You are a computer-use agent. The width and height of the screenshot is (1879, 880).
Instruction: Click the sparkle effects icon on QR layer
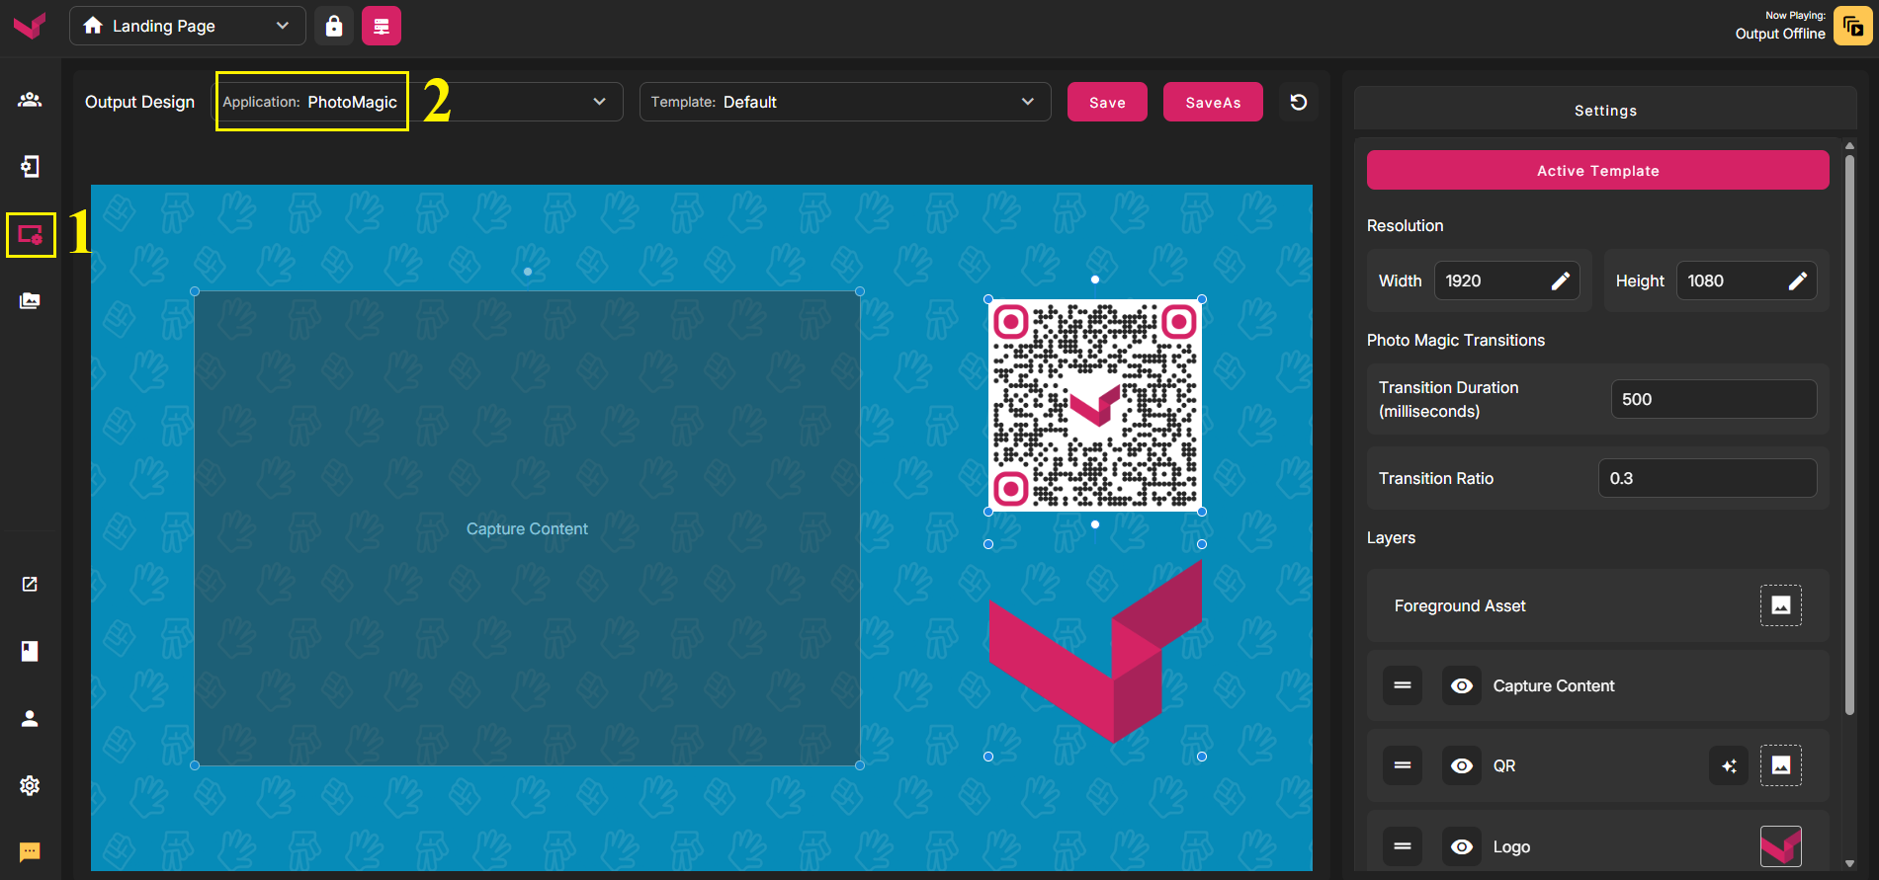(x=1729, y=765)
